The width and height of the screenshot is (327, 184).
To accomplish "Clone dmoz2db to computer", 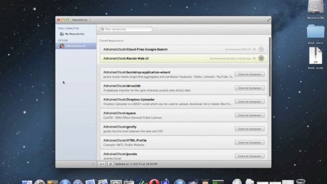I will coord(250,88).
